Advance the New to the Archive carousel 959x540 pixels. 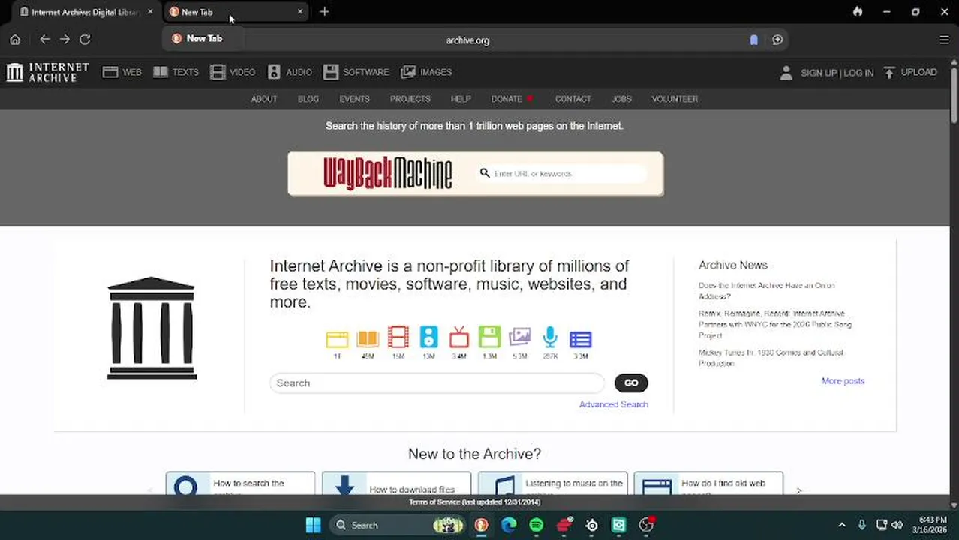pos(799,490)
